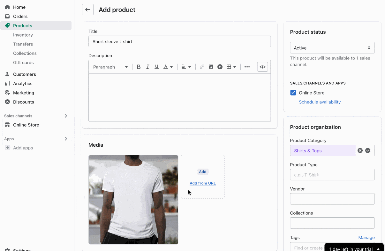Open Transfers in the sidebar
Viewport: 385px width, 251px height.
[23, 44]
